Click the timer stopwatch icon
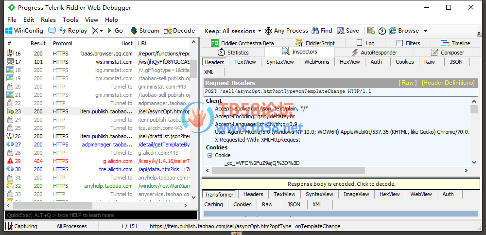 pyautogui.click(x=382, y=31)
